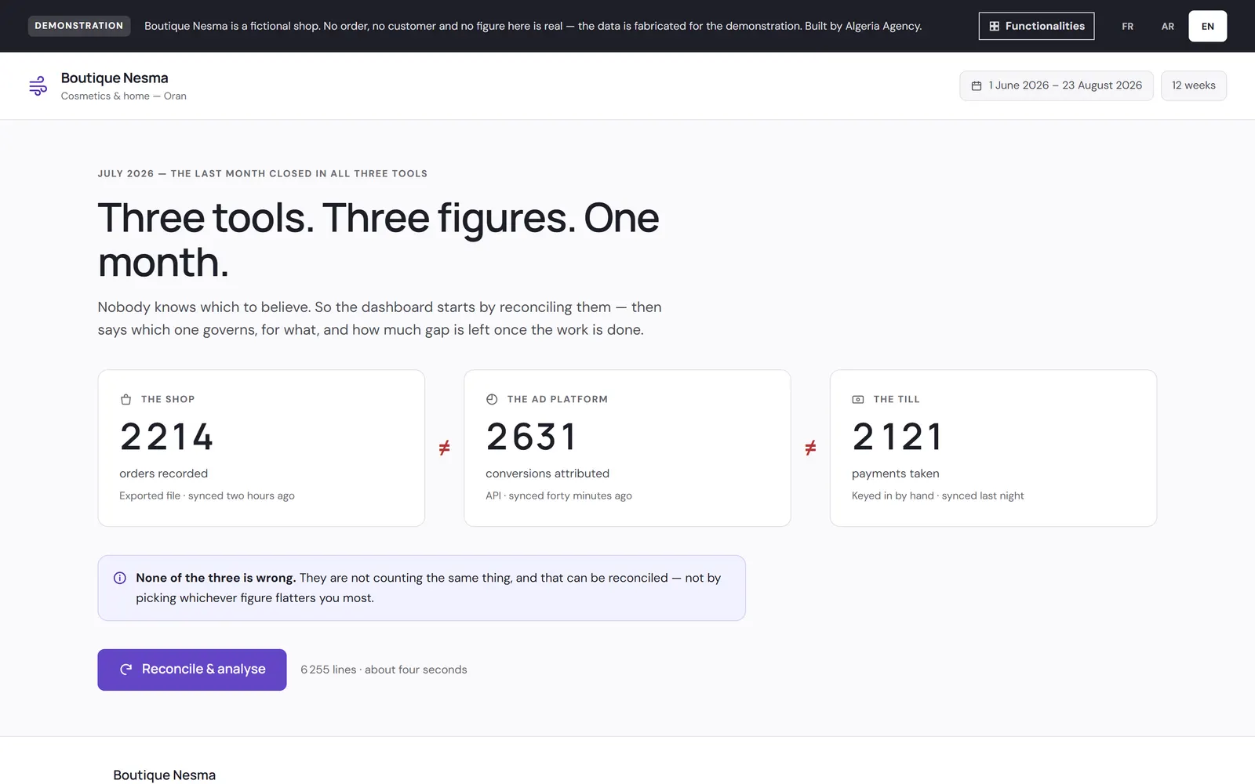Screen dimensions: 1255x784
Task: Click 'Exported file · synced two hours ago'
Action: pos(207,495)
